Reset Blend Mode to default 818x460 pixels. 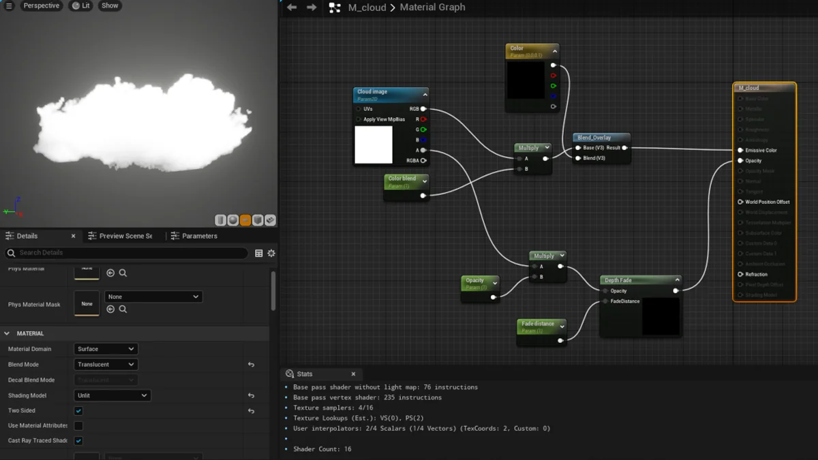tap(251, 365)
